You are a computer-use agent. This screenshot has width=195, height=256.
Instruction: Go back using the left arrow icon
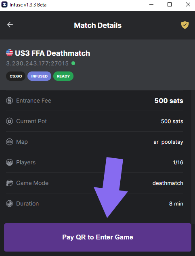(x=10, y=25)
